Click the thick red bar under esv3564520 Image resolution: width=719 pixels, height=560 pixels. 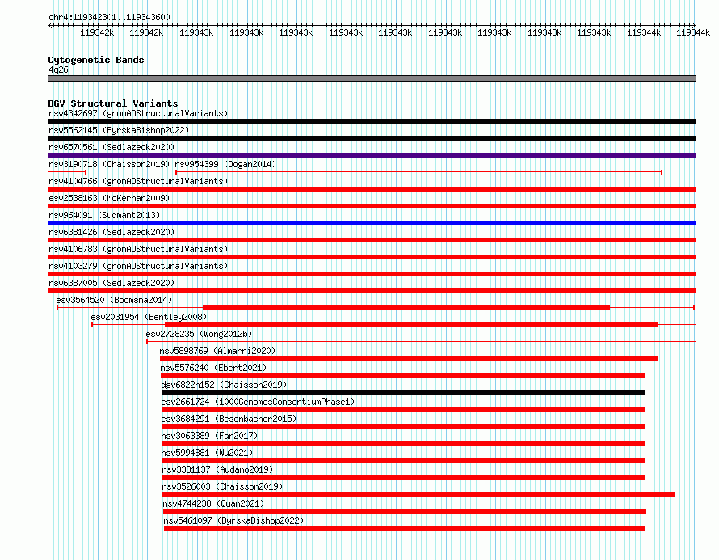click(x=406, y=308)
